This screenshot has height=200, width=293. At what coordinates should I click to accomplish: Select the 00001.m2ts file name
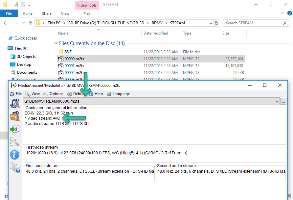click(x=74, y=66)
